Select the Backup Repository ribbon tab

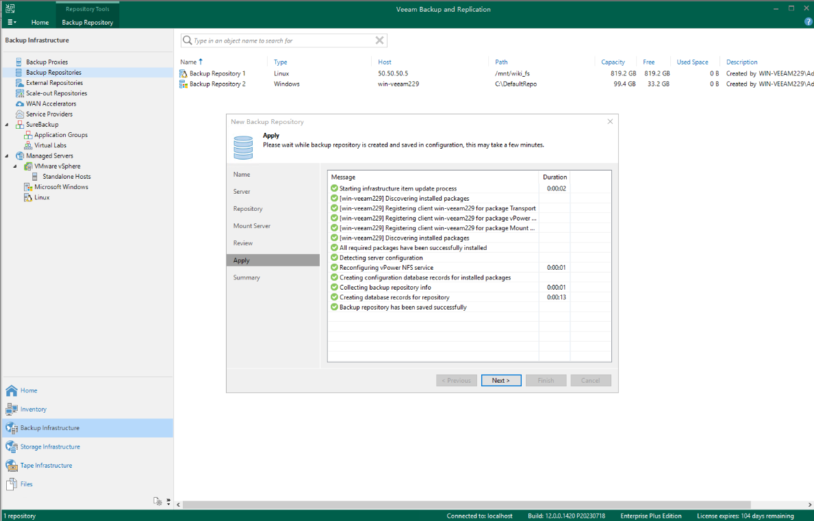(87, 23)
